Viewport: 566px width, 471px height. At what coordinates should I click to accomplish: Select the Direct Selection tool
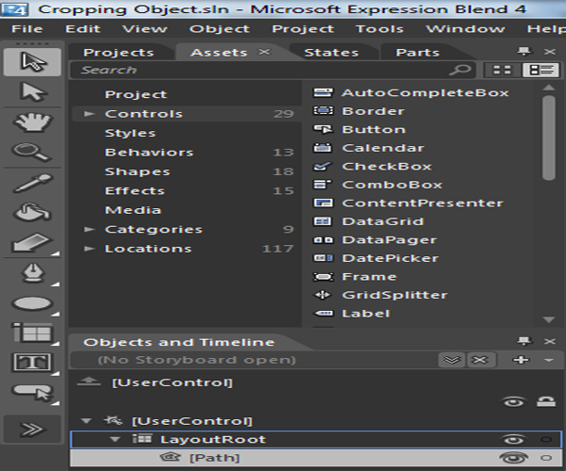point(32,92)
